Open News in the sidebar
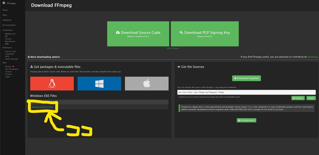Image resolution: width=319 pixels, height=155 pixels. [5, 15]
